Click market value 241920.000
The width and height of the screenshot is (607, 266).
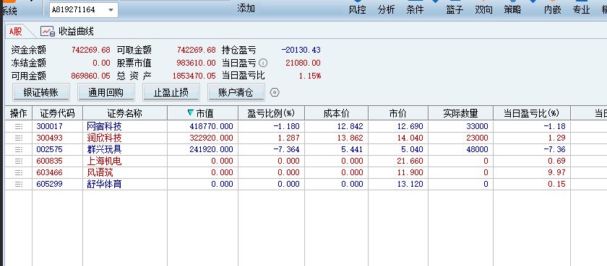pyautogui.click(x=211, y=149)
